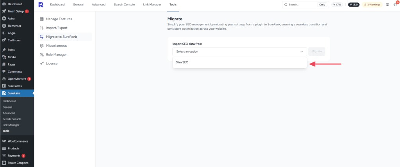Open the documentation book icon
This screenshot has width=400, height=167.
[x=387, y=5]
